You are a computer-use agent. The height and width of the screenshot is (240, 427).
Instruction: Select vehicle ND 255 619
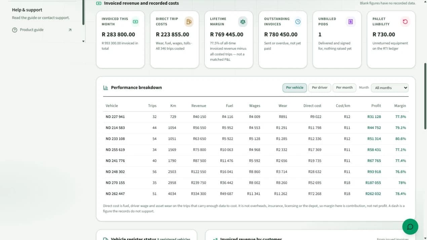[115, 150]
